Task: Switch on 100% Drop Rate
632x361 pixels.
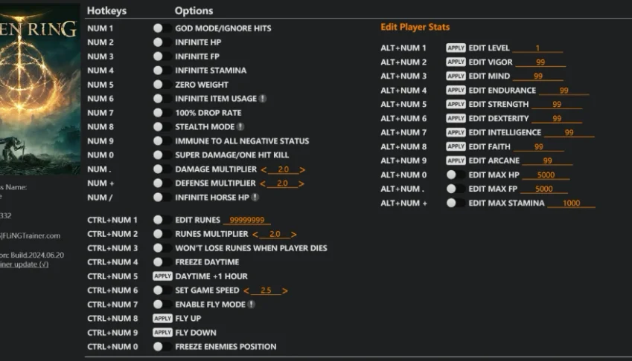Action: [x=162, y=113]
